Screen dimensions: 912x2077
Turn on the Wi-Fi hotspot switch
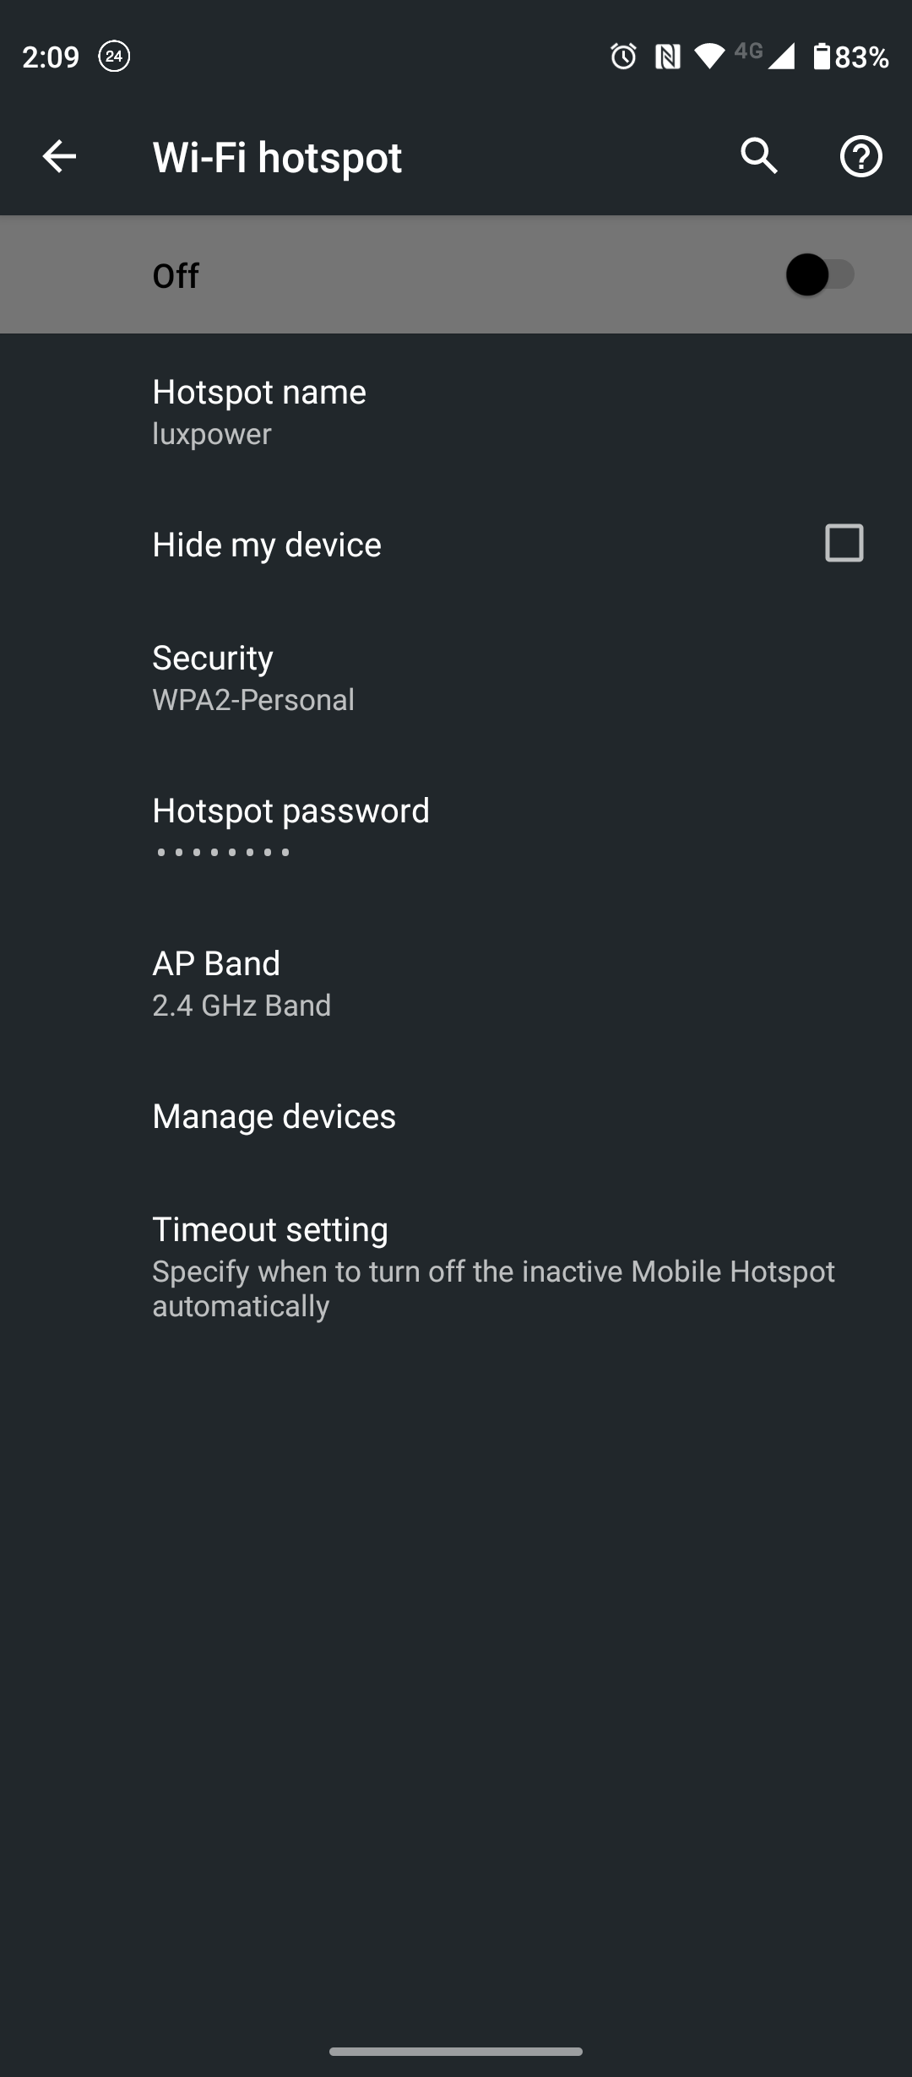point(820,274)
